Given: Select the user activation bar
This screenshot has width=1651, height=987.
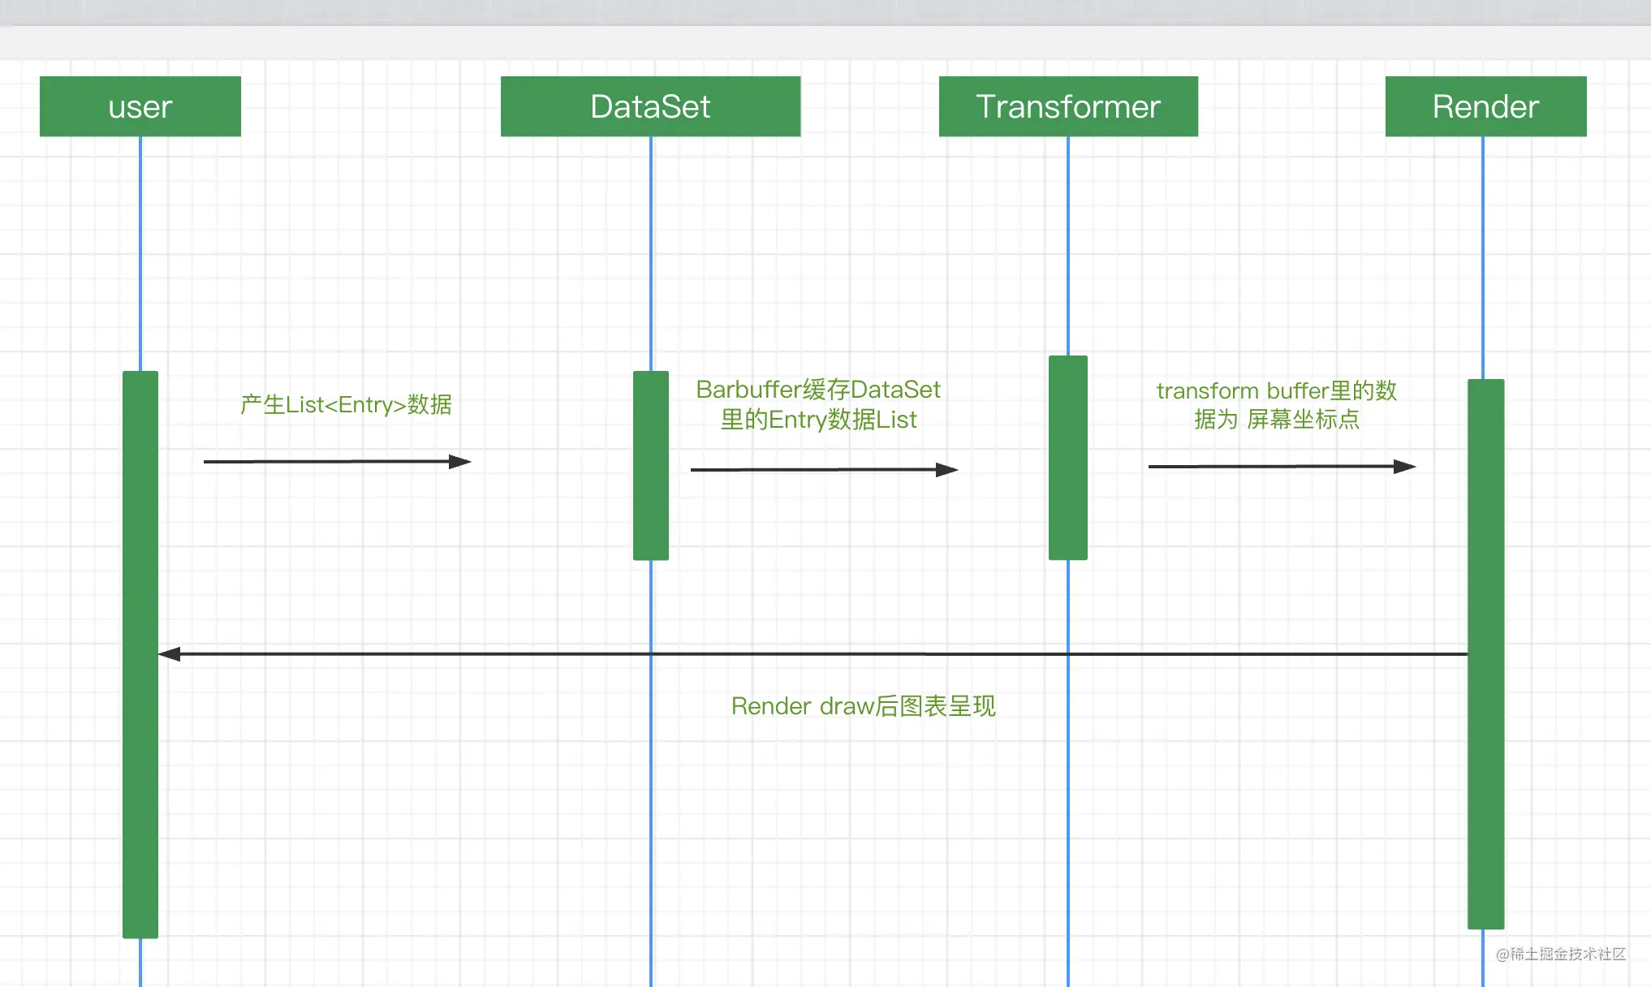Looking at the screenshot, I should 140,654.
